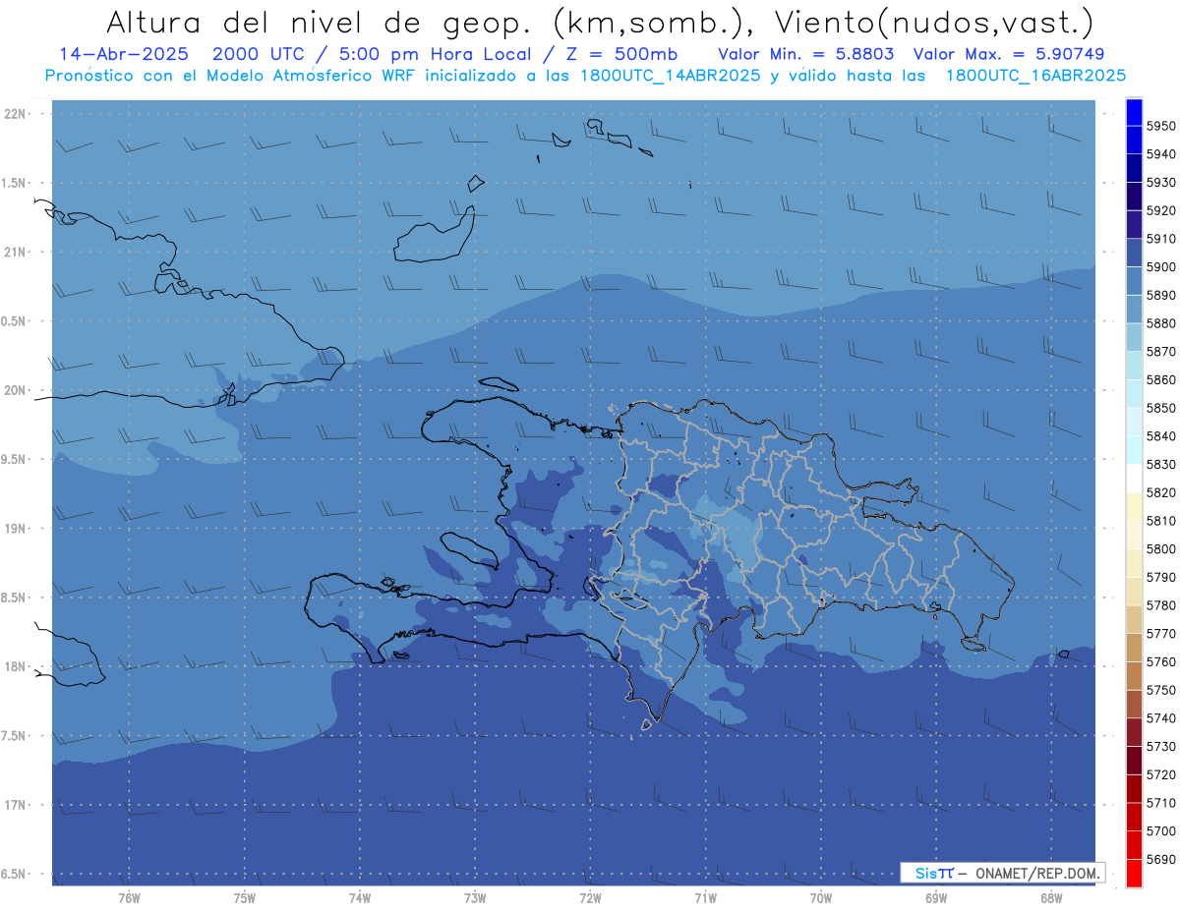
Task: Select the valid-until time '1800UTC_16ABR2025'
Action: tap(1035, 75)
